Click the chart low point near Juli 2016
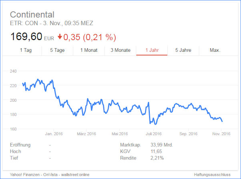The height and width of the screenshot is (179, 241). [155, 124]
